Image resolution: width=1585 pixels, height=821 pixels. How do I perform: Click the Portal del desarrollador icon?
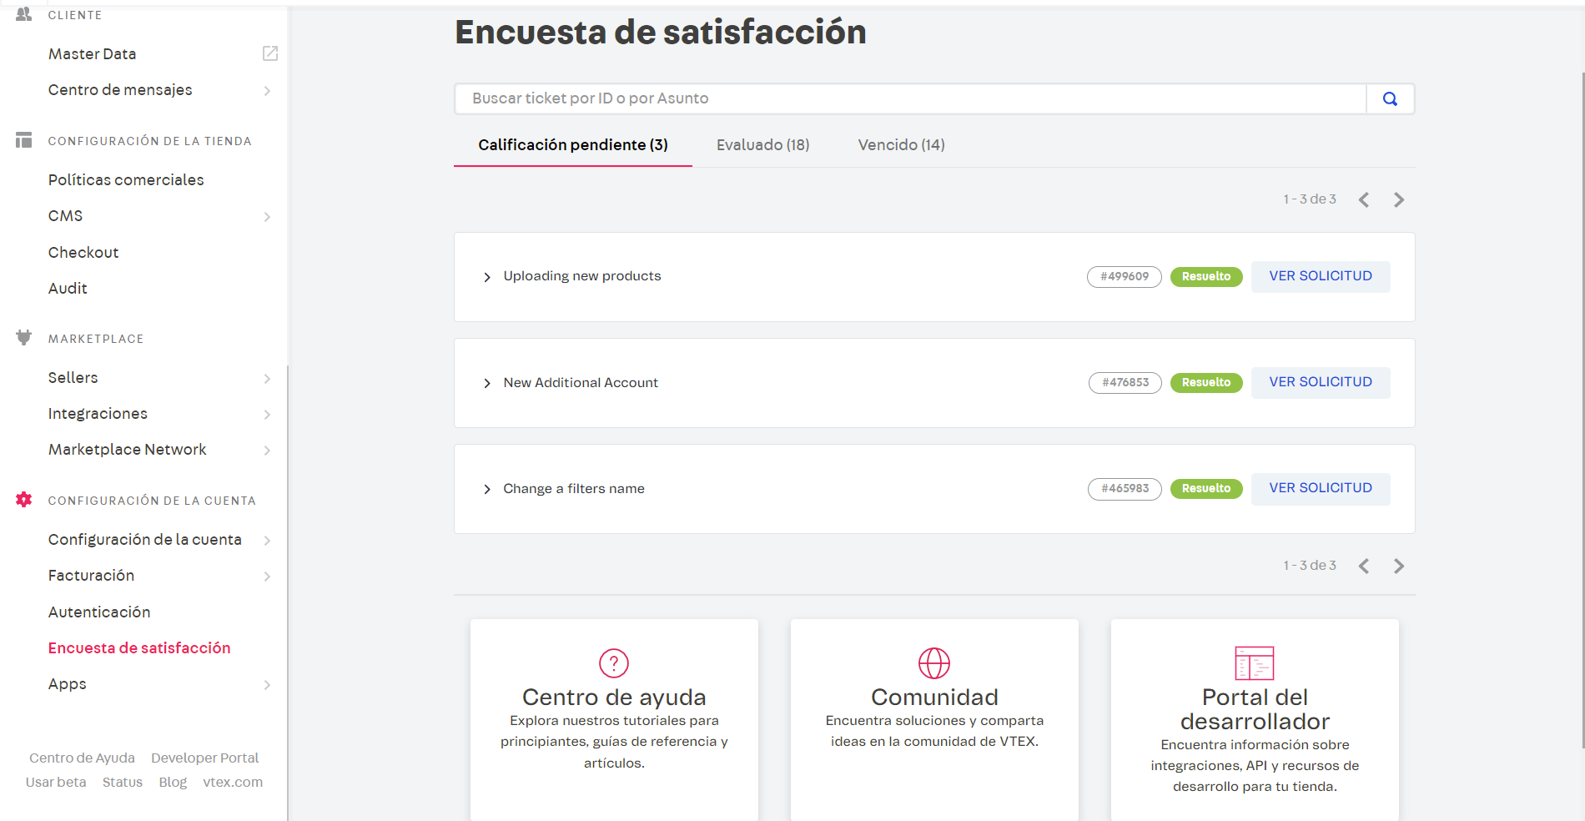[1254, 663]
